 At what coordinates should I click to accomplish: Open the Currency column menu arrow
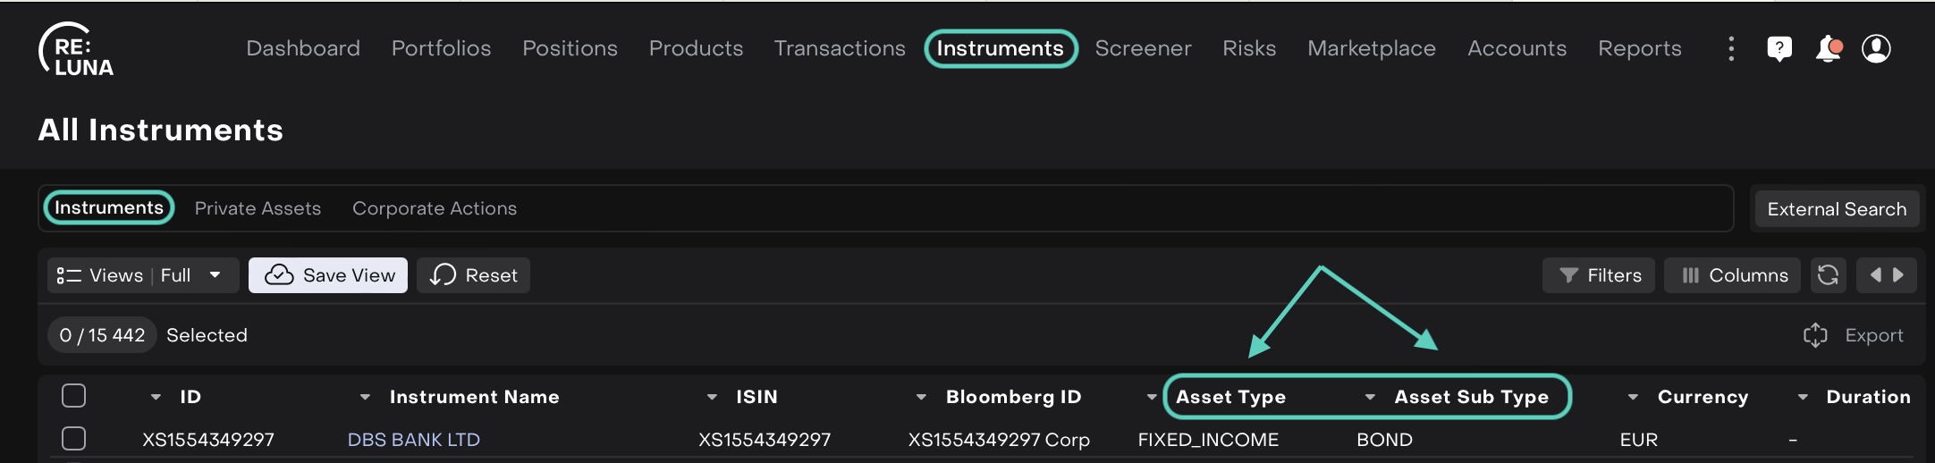(x=1633, y=397)
